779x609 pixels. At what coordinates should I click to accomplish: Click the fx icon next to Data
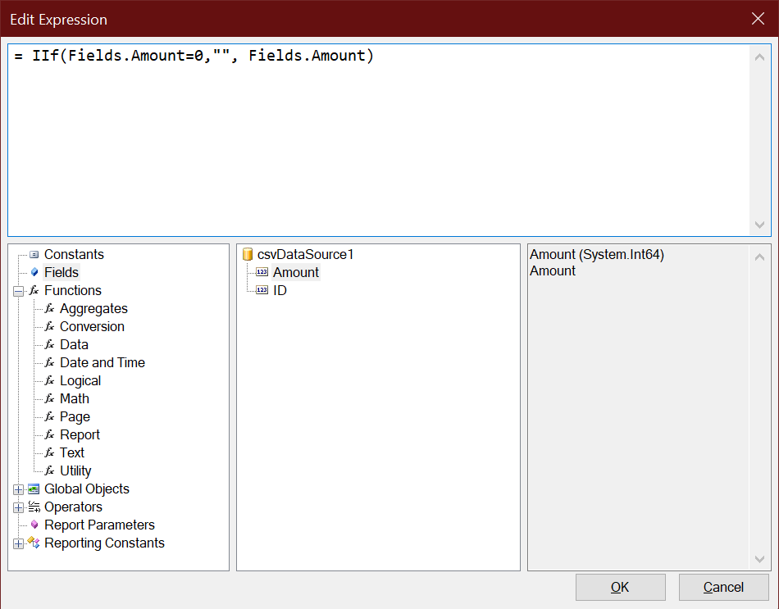click(50, 344)
